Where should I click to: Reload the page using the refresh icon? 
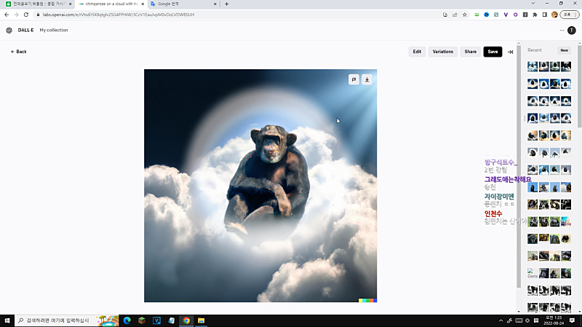tap(27, 14)
